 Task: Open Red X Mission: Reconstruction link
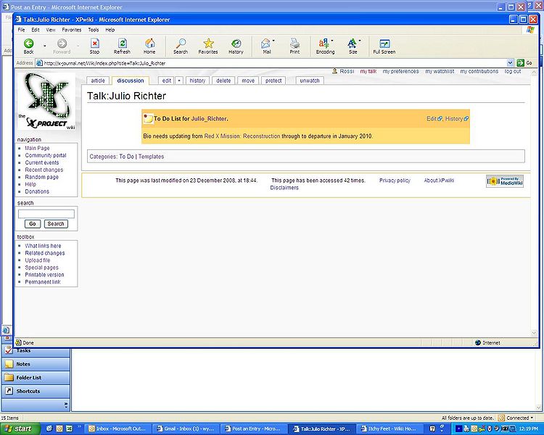coord(242,136)
